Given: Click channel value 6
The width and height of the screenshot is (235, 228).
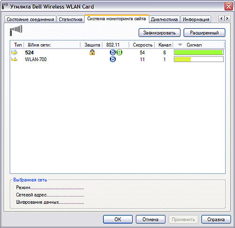Looking at the screenshot, I should click(164, 53).
